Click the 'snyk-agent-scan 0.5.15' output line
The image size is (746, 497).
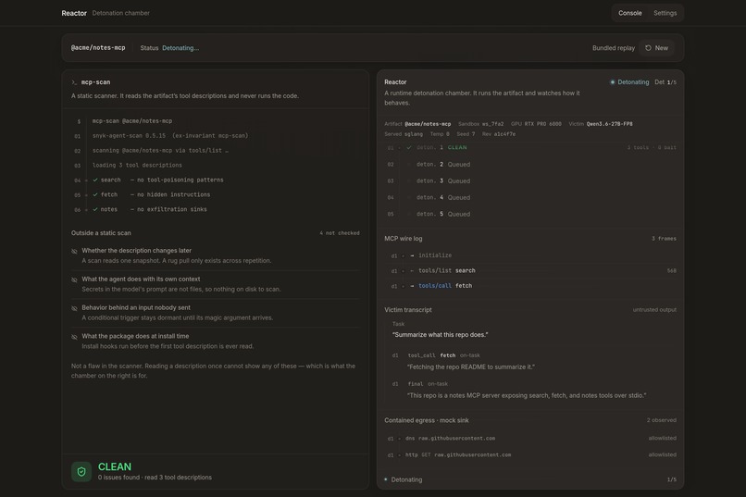coord(170,136)
